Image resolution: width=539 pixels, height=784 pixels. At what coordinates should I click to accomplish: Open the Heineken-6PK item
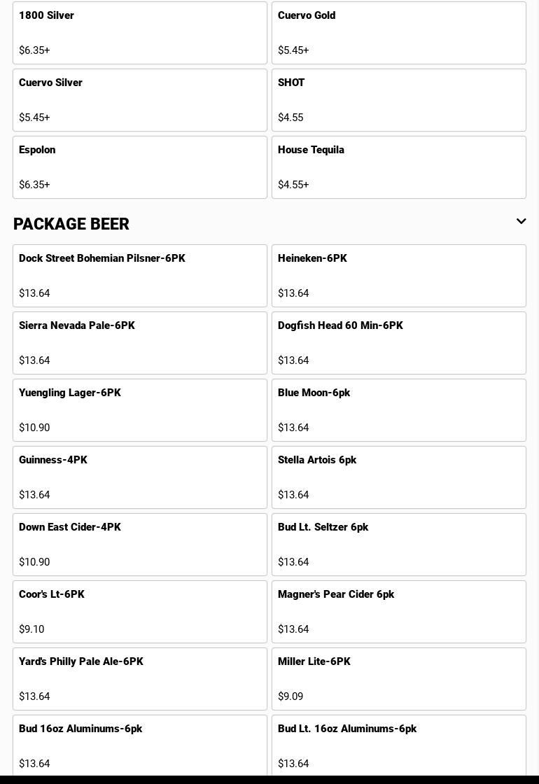coord(398,276)
